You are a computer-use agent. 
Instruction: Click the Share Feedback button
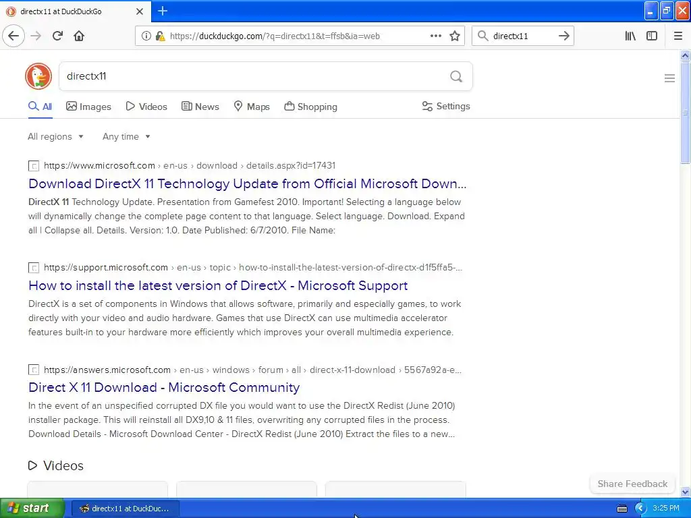(632, 484)
